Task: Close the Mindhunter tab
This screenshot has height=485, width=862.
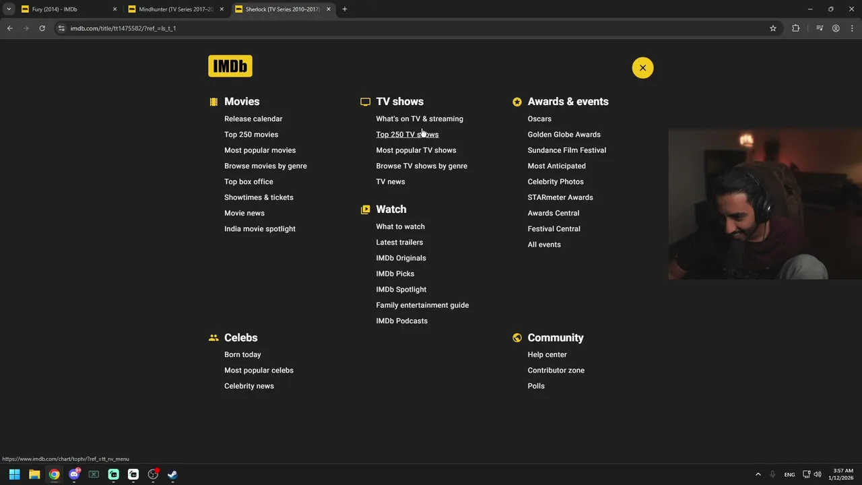Action: (222, 9)
